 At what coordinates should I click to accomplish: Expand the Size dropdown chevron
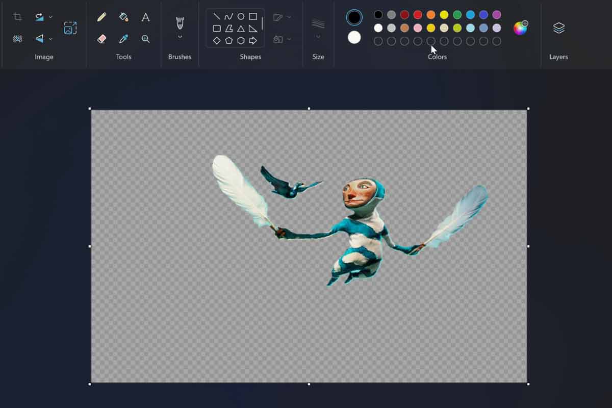318,37
